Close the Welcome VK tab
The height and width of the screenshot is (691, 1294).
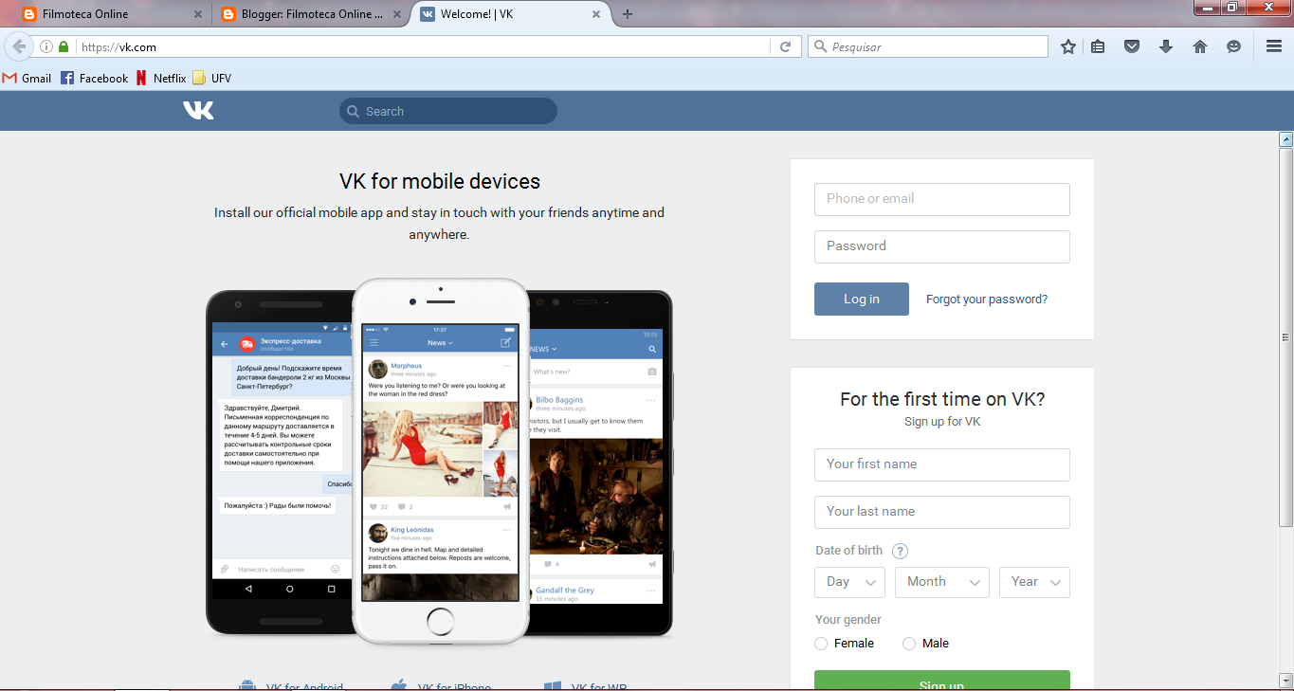pyautogui.click(x=596, y=14)
